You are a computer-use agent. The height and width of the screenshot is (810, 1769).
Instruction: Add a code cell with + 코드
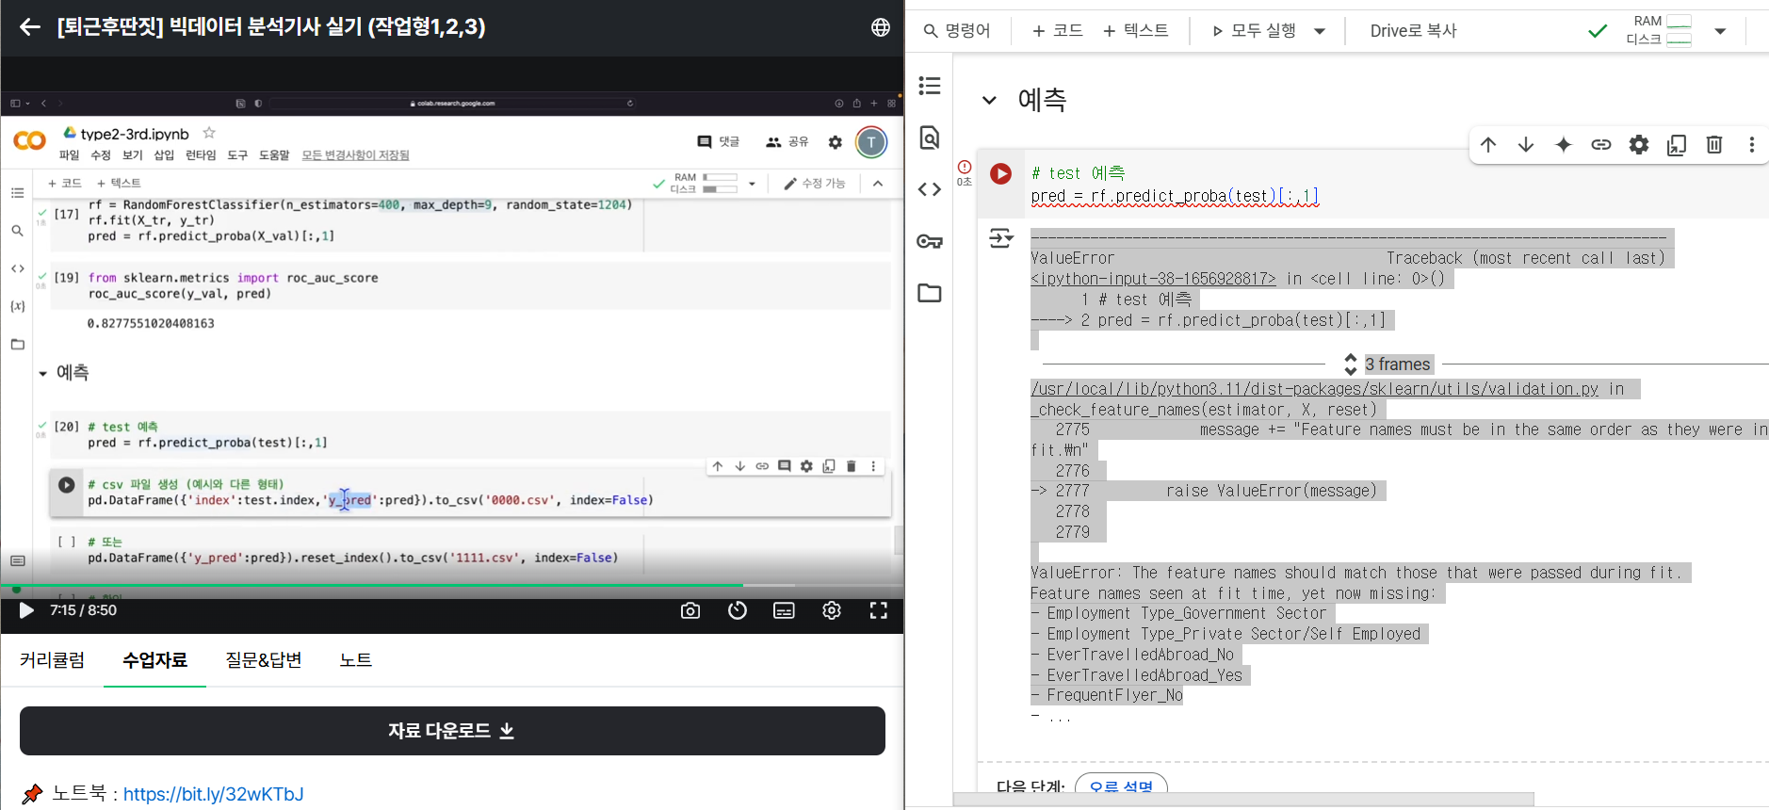tap(1058, 31)
